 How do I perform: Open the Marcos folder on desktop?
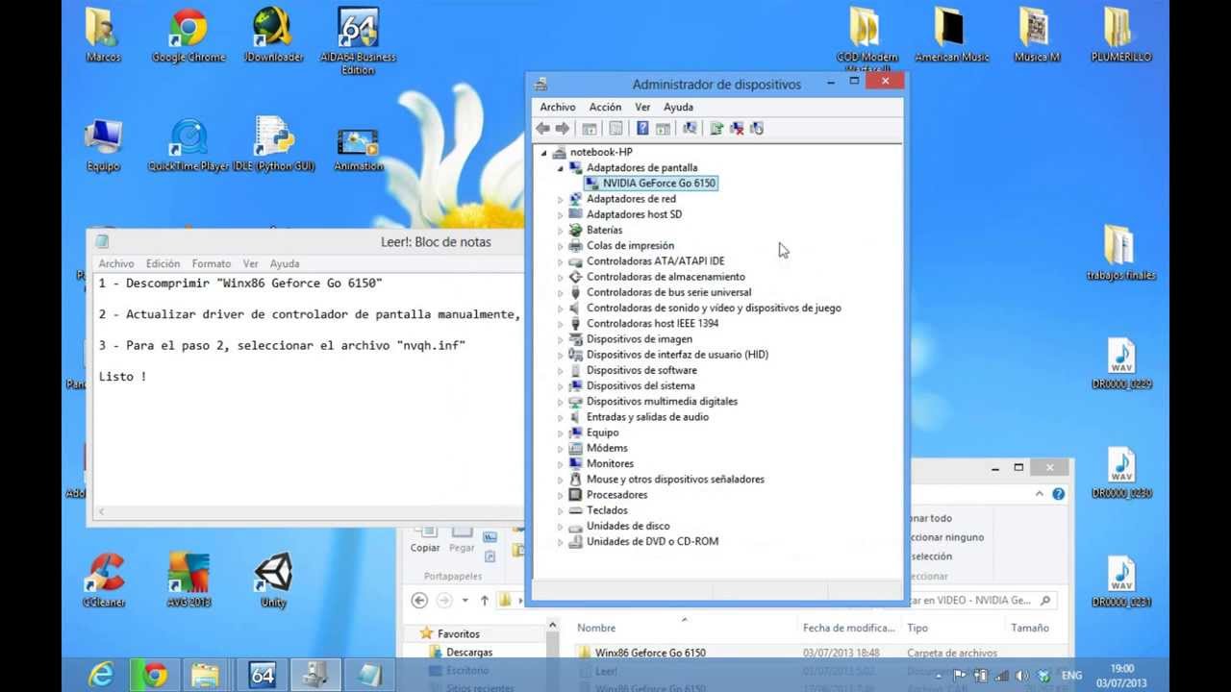tap(104, 36)
